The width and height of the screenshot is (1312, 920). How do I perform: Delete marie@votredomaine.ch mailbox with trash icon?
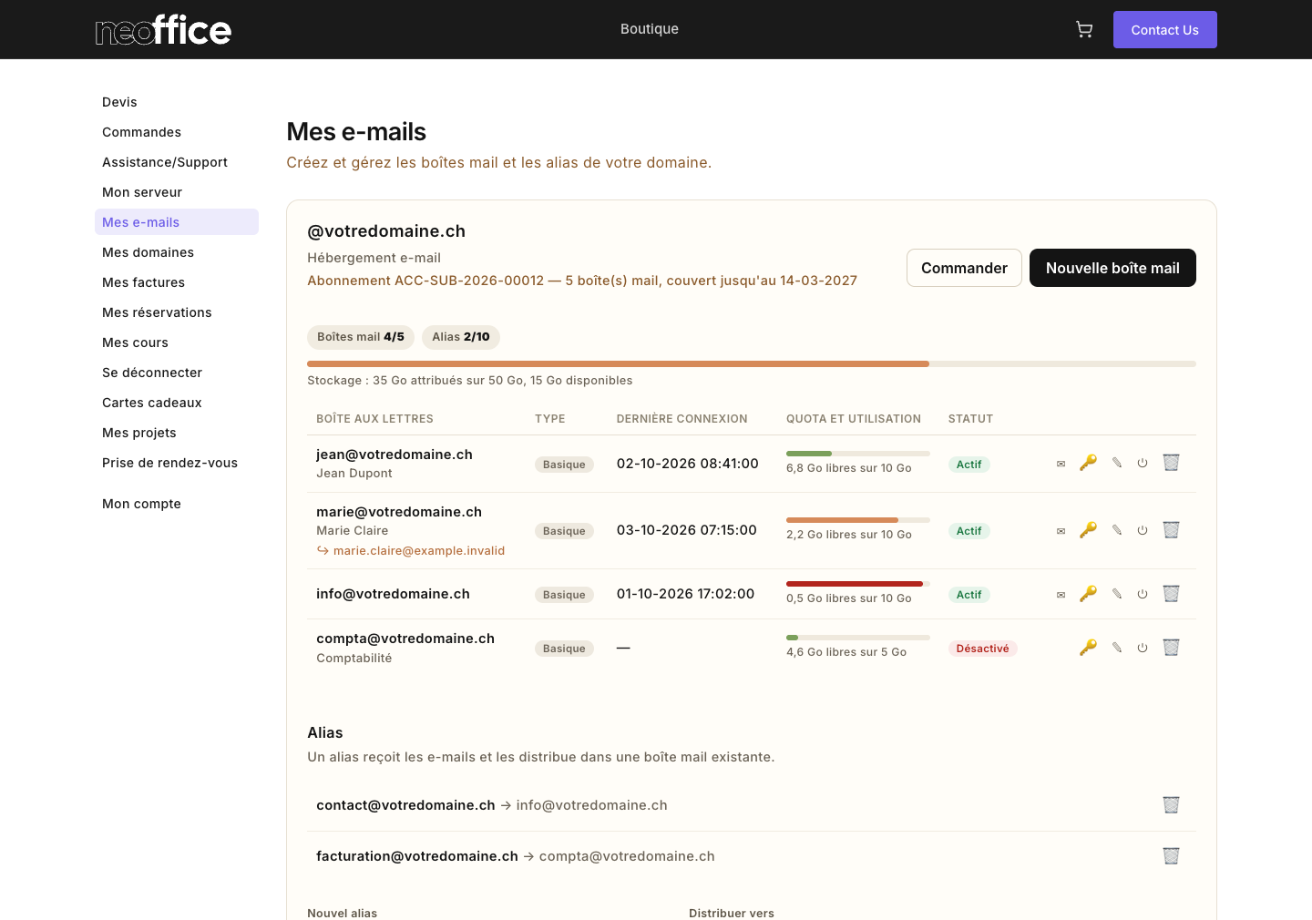1172,530
